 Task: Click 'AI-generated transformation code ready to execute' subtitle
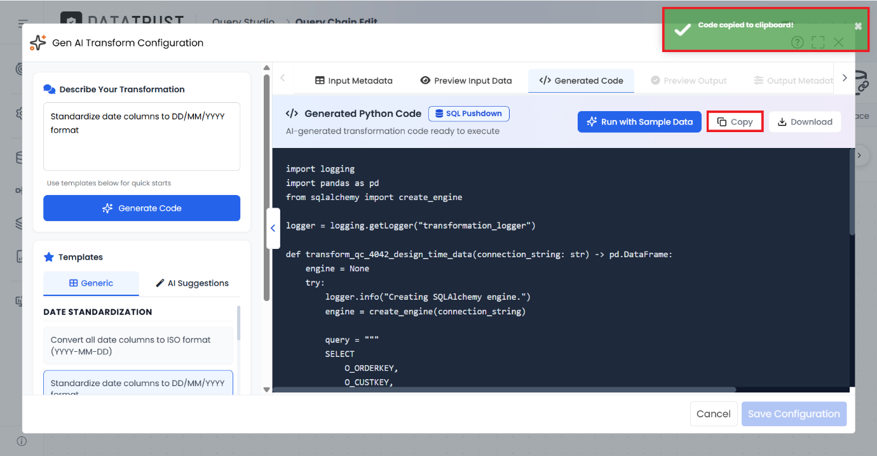[393, 131]
